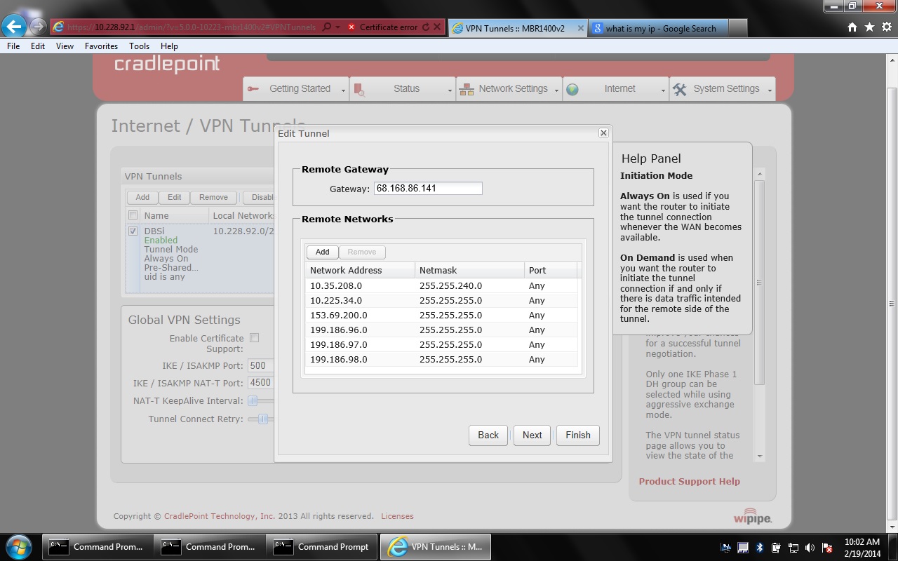Viewport: 898px width, 561px height.
Task: Click the wrench icon on System Settings
Action: [x=680, y=89]
